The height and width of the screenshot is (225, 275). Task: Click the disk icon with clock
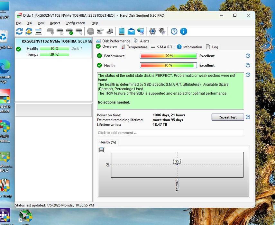pos(60,32)
